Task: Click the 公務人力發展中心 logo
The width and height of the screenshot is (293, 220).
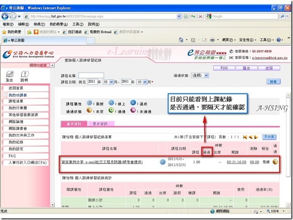Action: pyautogui.click(x=28, y=54)
